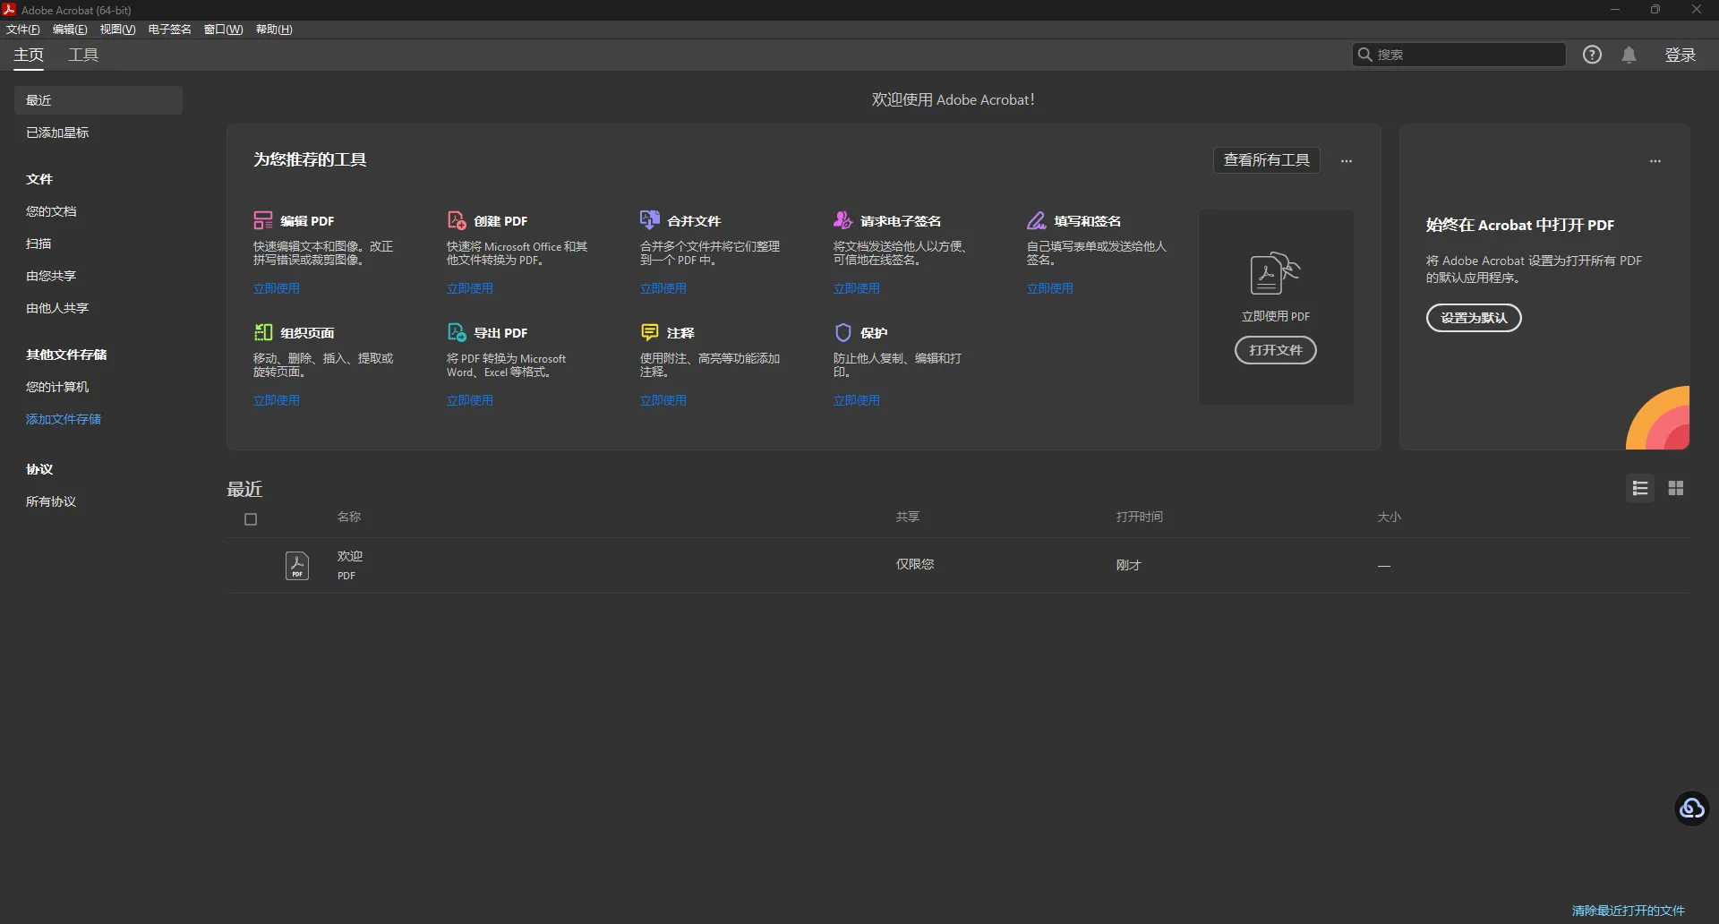Select 已添加星标 in the sidebar
The width and height of the screenshot is (1719, 924).
point(57,133)
